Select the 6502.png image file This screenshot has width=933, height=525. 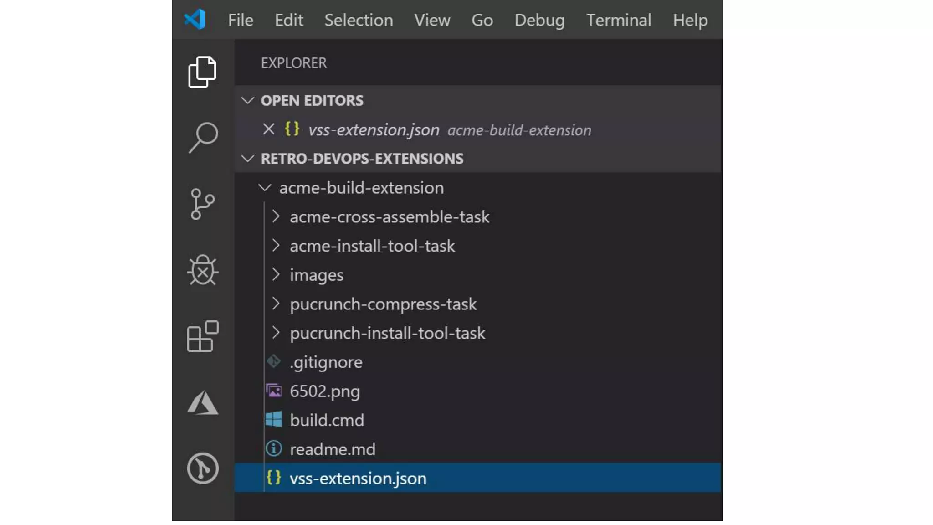click(324, 391)
